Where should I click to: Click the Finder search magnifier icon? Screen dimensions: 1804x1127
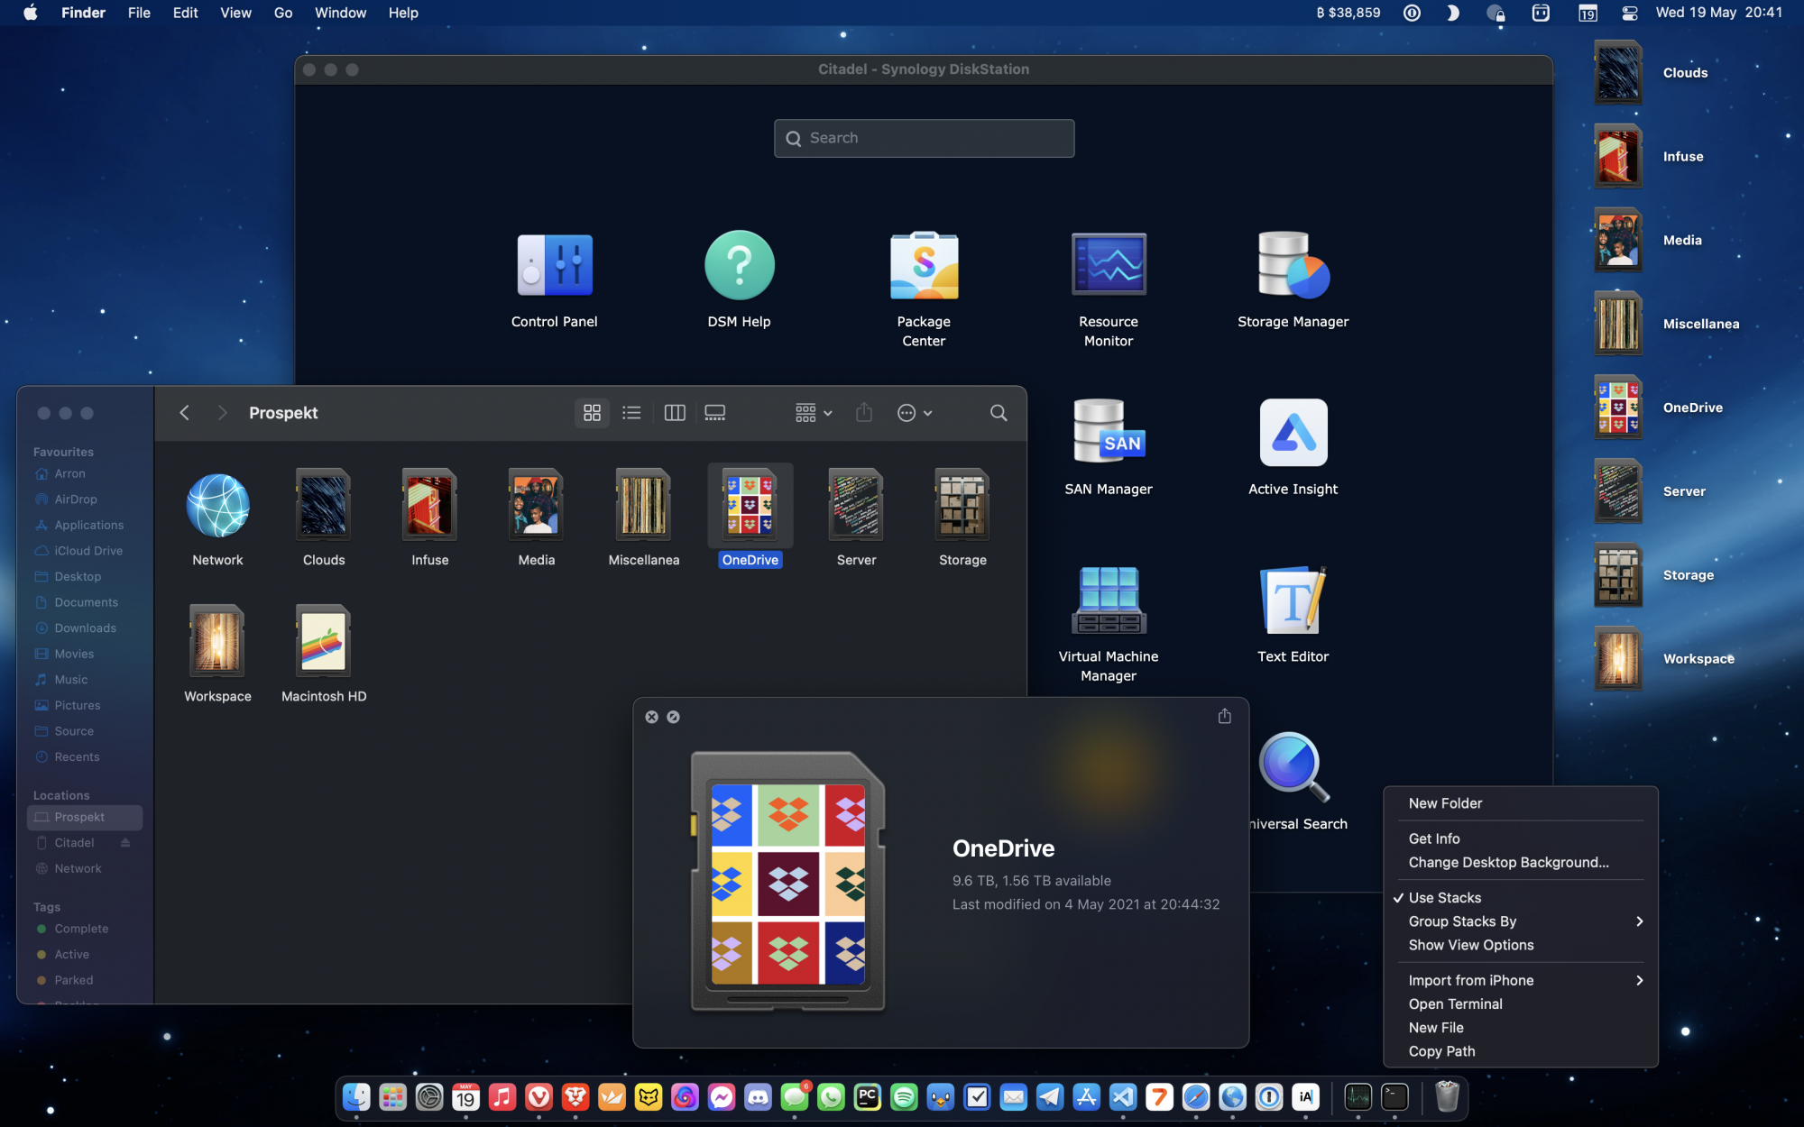998,413
